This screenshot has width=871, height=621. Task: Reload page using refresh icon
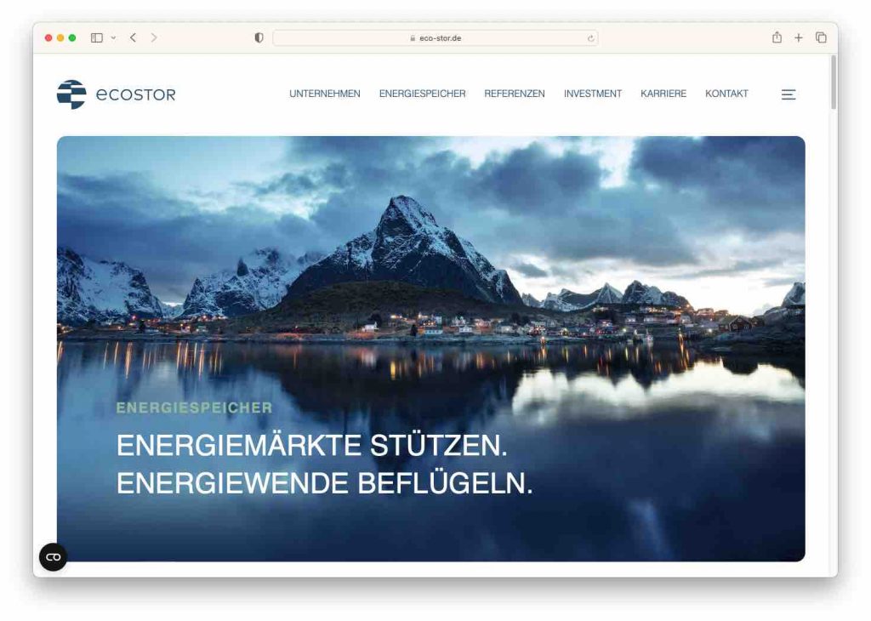point(590,38)
